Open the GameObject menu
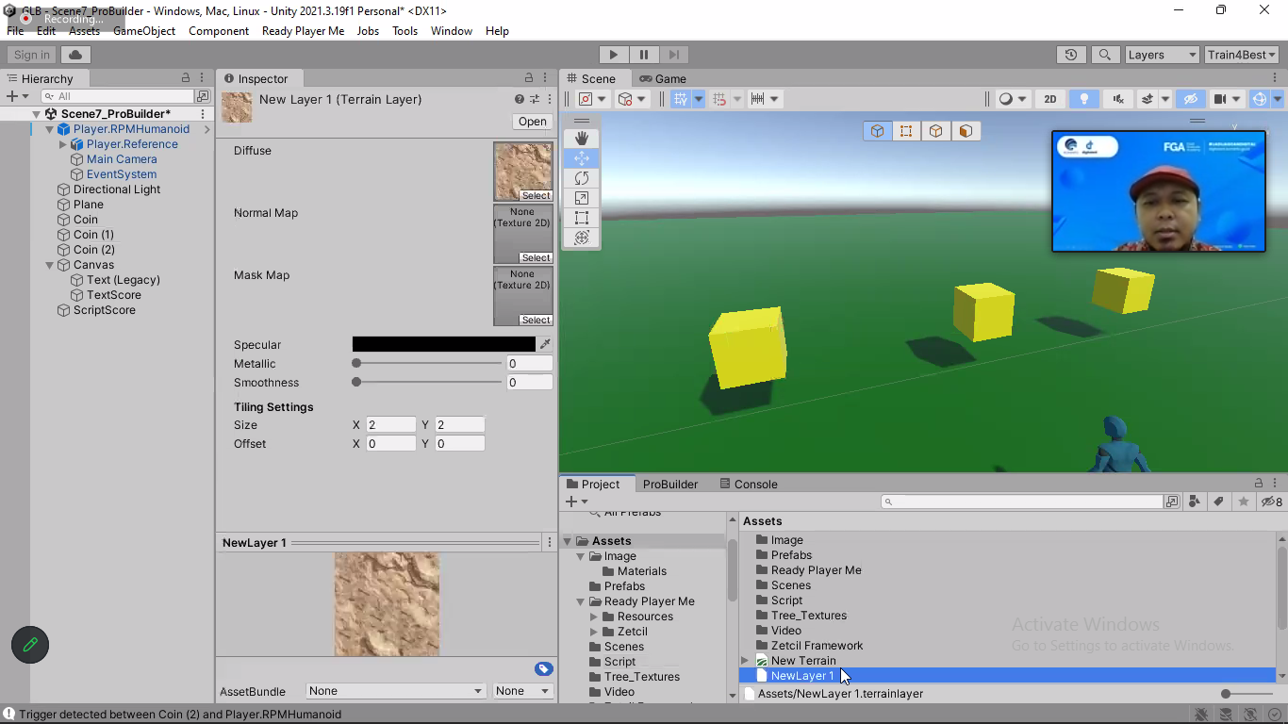The height and width of the screenshot is (724, 1288). click(x=144, y=31)
